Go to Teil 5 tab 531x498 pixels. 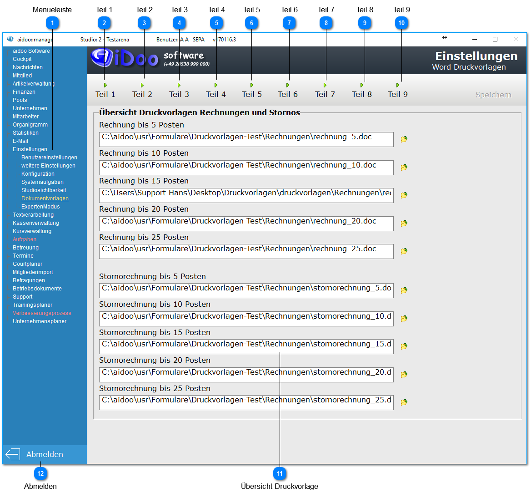[x=251, y=91]
